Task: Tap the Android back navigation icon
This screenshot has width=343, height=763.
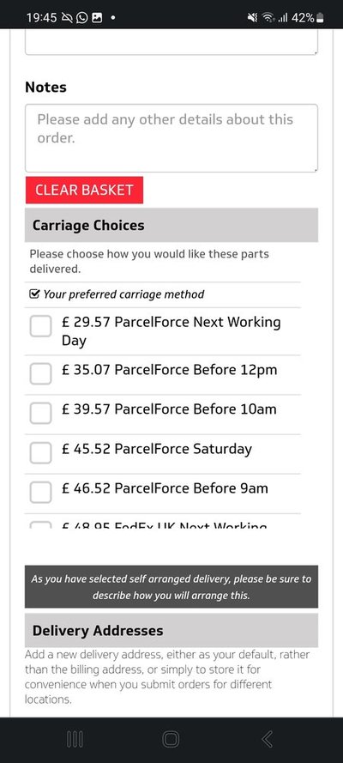Action: 268,739
